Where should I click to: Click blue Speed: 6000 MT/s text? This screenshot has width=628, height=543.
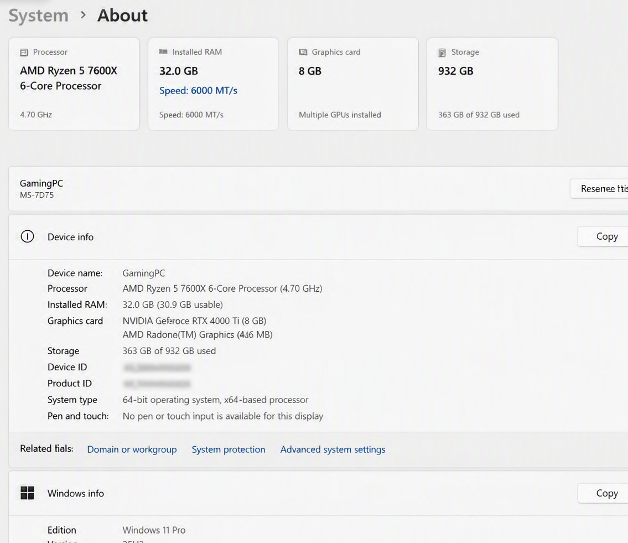click(198, 91)
